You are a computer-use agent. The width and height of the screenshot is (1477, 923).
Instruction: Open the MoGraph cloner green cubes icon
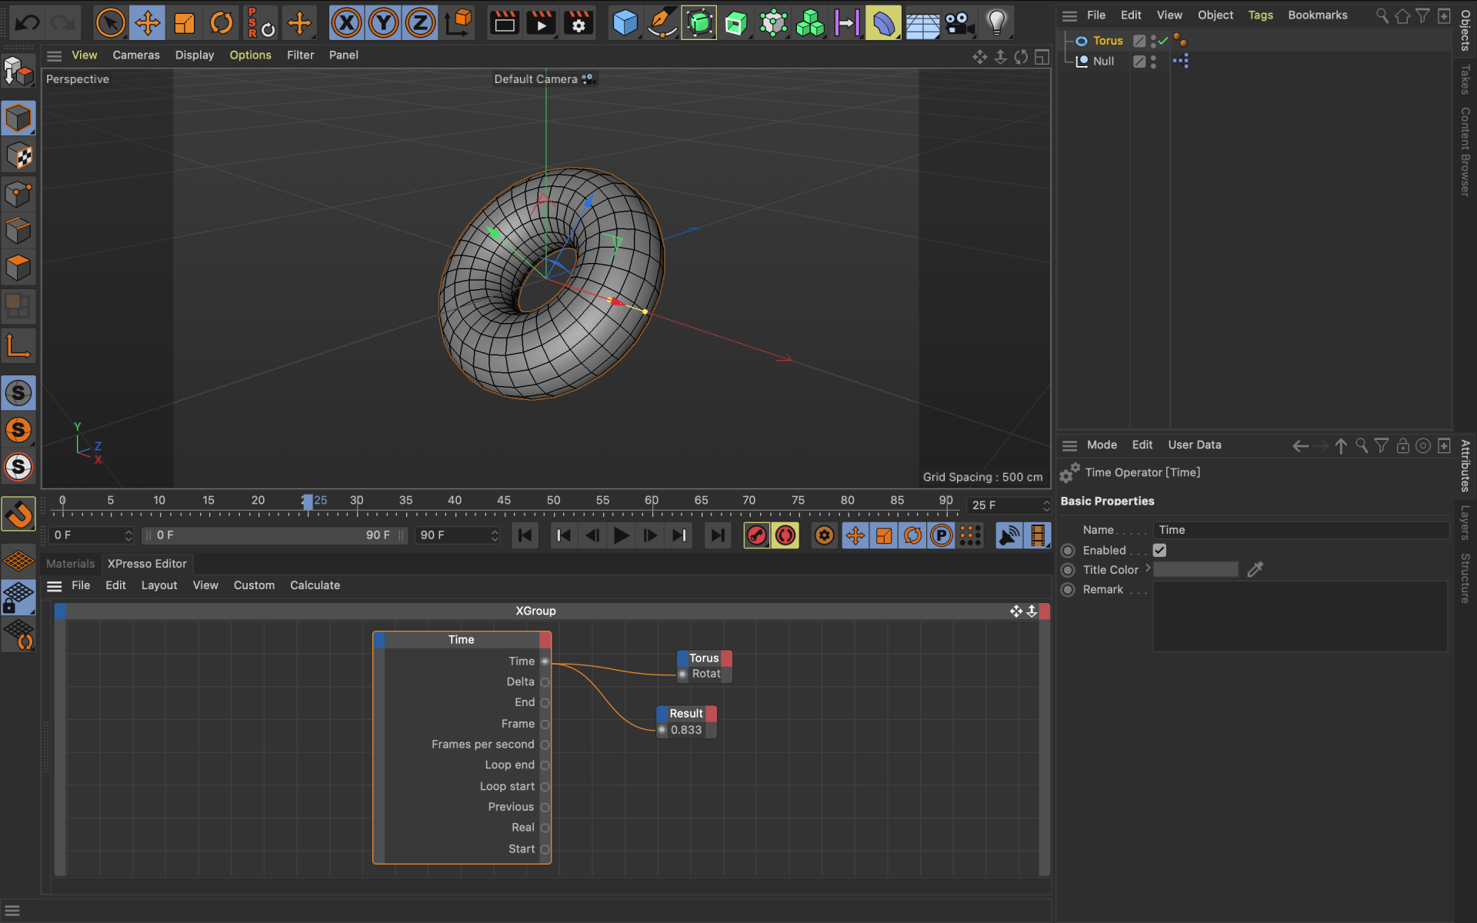tap(809, 23)
